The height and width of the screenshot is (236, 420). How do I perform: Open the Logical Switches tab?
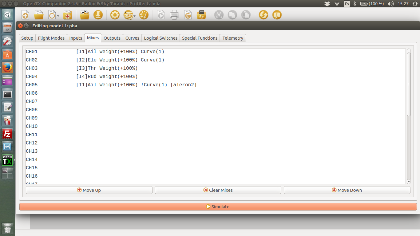[x=160, y=38]
